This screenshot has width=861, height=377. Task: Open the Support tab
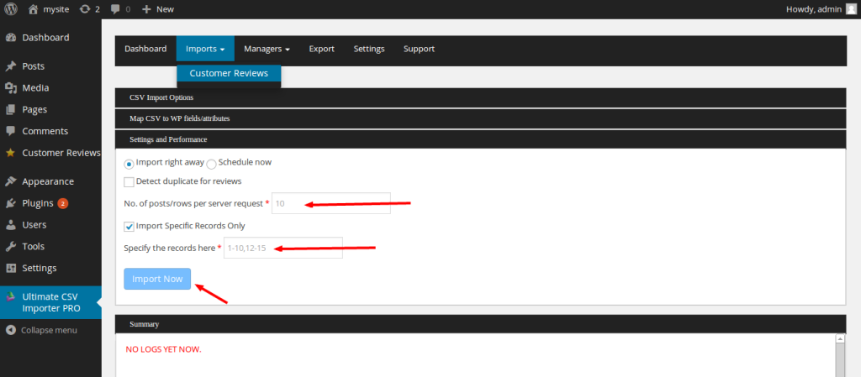pyautogui.click(x=419, y=49)
